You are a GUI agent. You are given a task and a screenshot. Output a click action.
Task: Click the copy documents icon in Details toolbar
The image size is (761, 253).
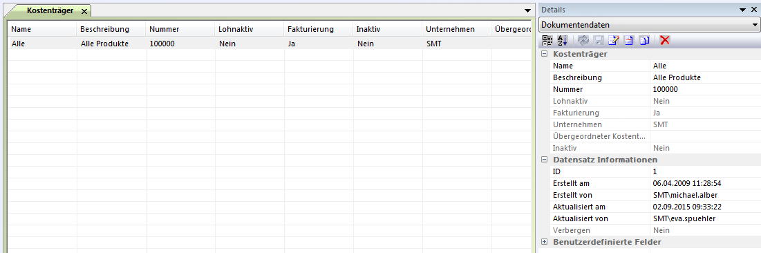[644, 41]
